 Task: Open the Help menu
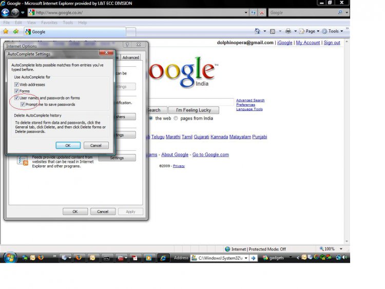click(x=83, y=23)
